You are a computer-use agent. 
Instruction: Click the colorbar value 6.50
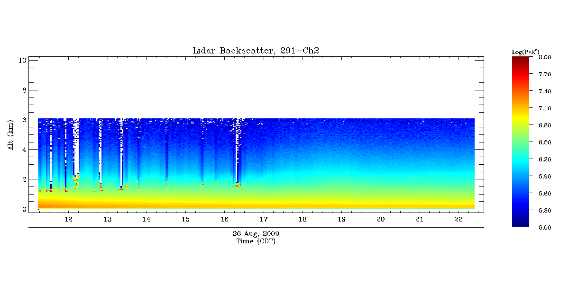pos(545,142)
